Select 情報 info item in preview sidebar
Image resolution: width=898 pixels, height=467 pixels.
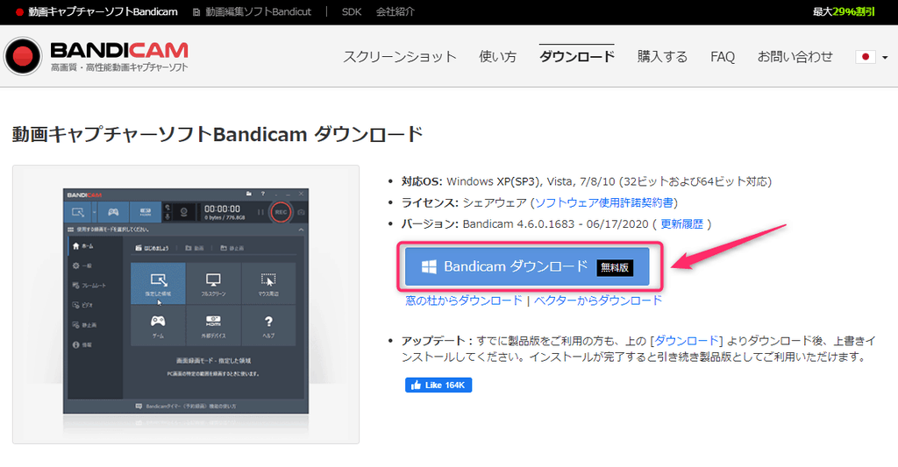tap(82, 344)
